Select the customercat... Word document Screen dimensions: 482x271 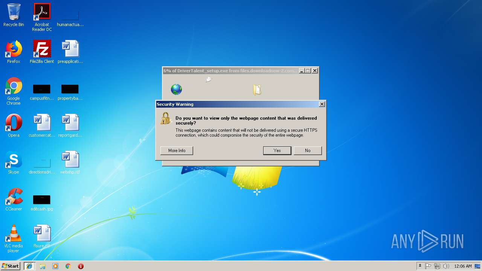coord(42,126)
